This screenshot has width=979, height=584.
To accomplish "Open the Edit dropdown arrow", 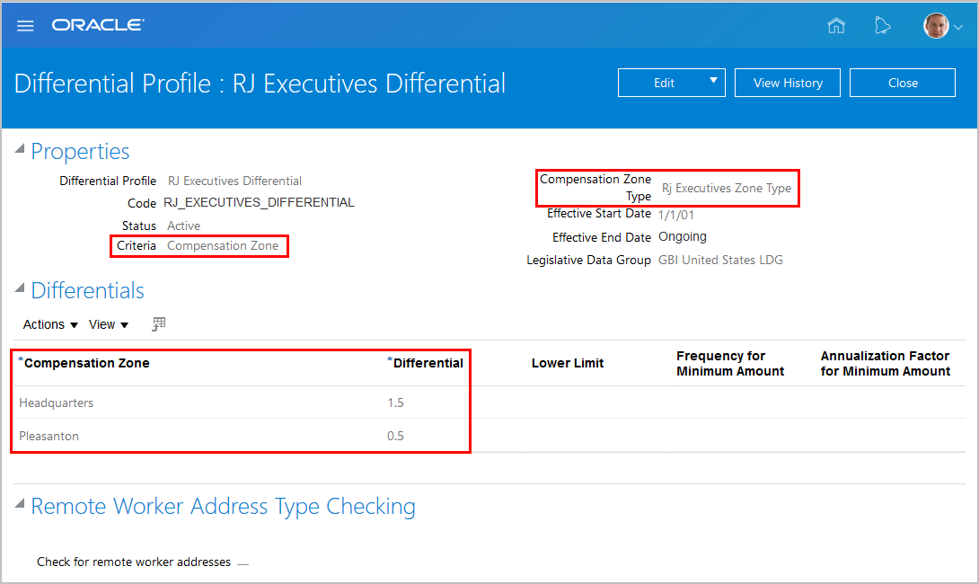I will tap(714, 81).
